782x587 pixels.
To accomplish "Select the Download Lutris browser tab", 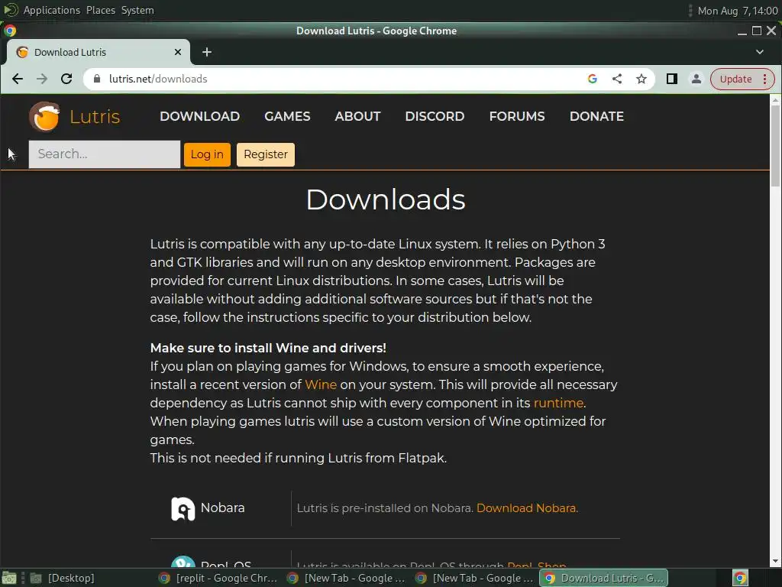I will (99, 52).
